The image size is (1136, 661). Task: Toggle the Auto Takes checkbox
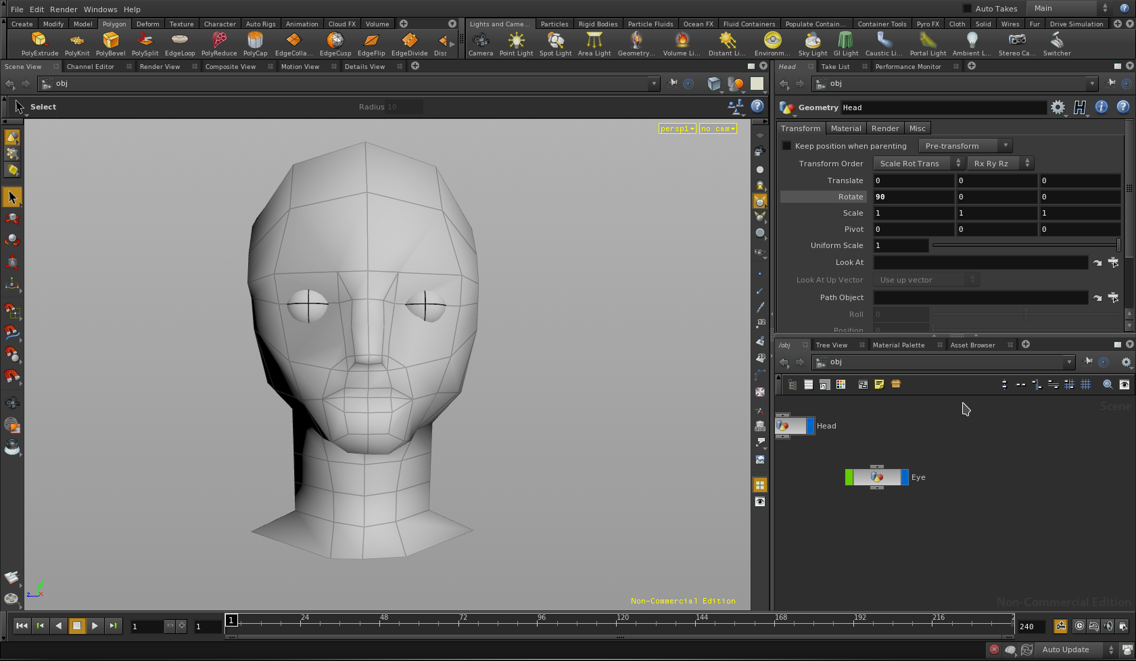(x=967, y=9)
